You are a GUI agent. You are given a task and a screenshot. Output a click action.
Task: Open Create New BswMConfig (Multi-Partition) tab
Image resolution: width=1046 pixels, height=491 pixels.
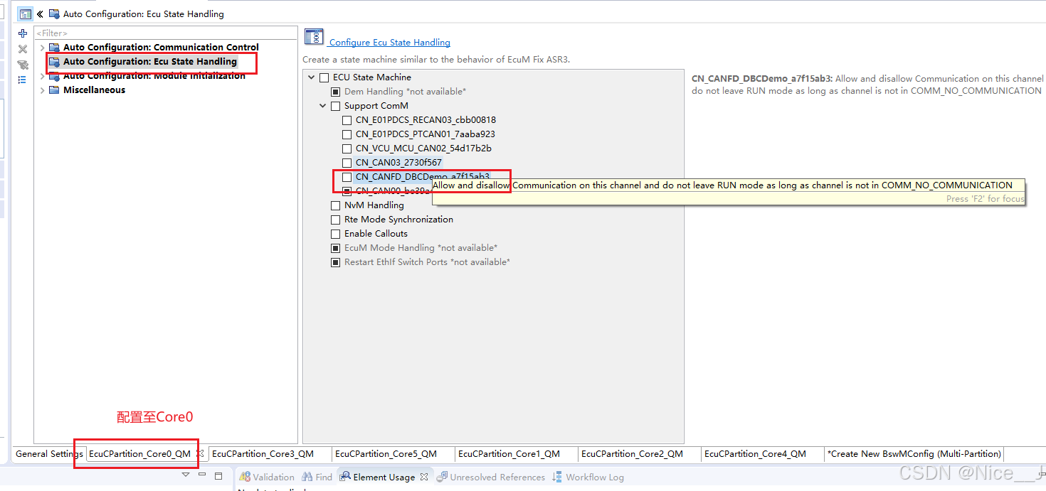click(914, 453)
